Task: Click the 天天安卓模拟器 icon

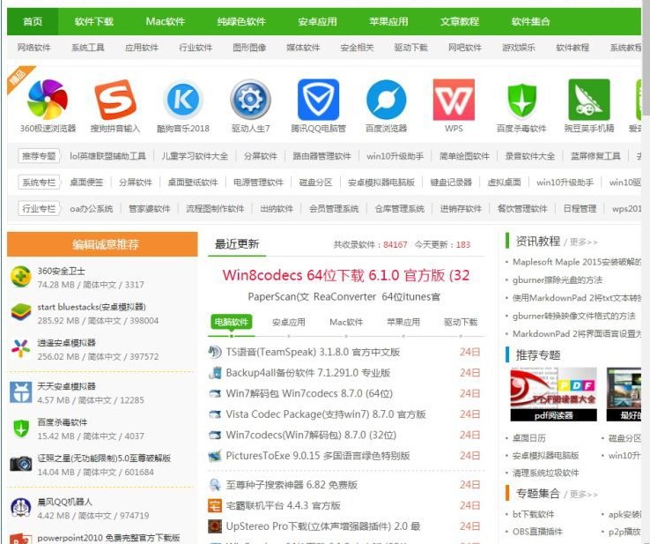Action: pyautogui.click(x=21, y=392)
